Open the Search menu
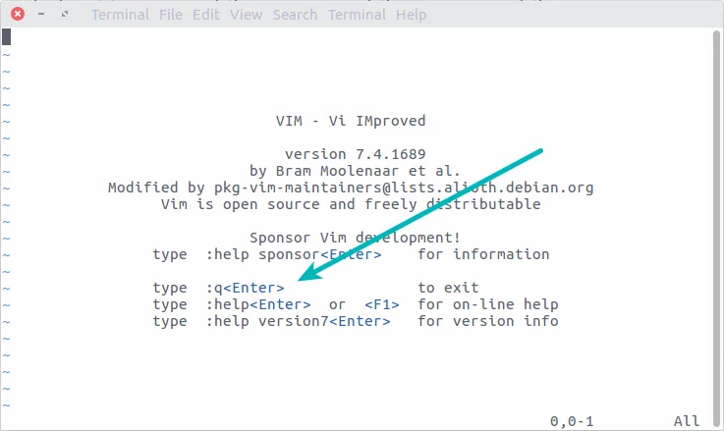This screenshot has width=724, height=431. [295, 15]
